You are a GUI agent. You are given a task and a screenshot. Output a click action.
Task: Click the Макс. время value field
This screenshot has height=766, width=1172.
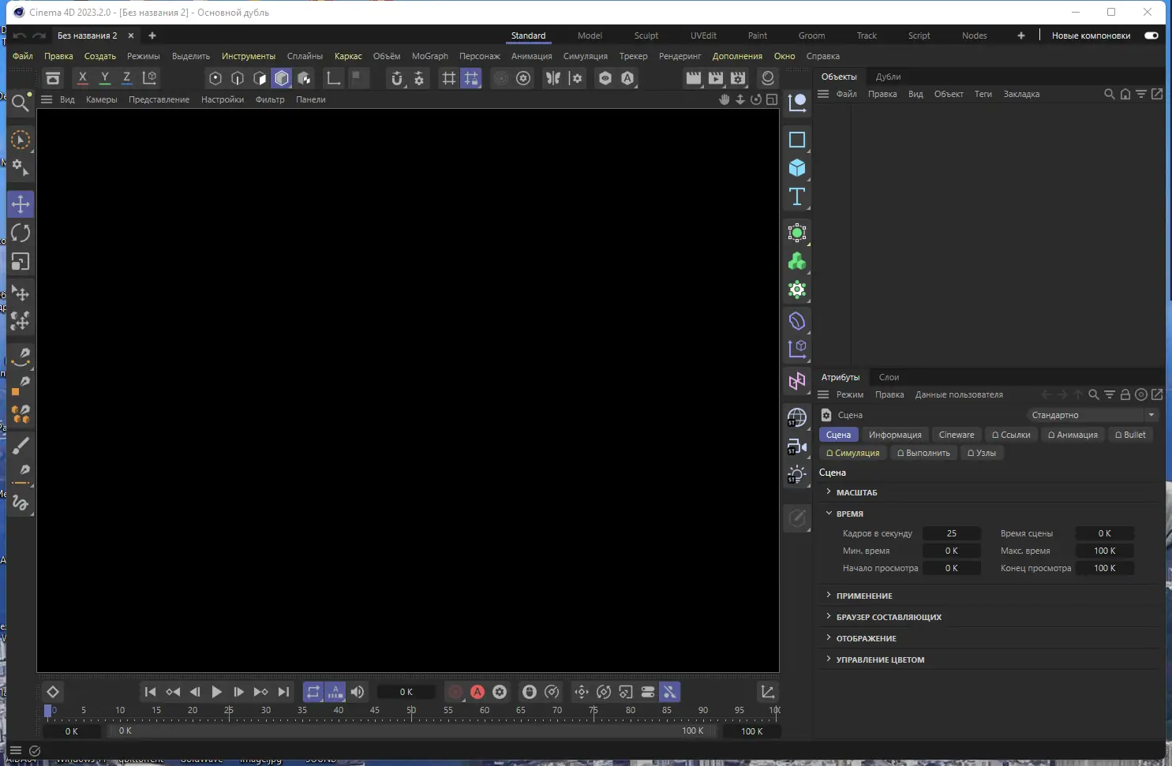pos(1105,551)
